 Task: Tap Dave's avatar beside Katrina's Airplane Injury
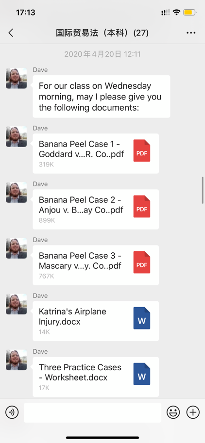point(17,304)
